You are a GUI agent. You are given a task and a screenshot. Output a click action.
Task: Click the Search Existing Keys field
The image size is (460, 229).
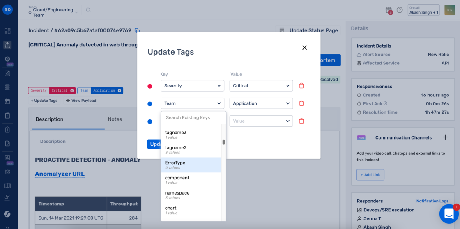(193, 118)
